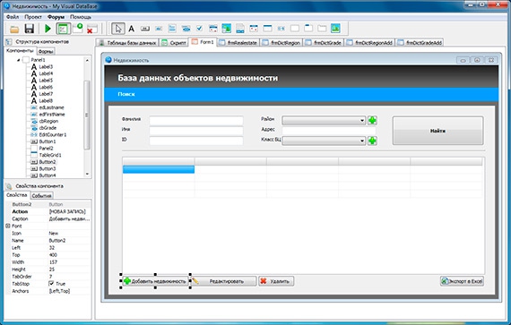Click the green plus next to Класс БЦ dropdown

pyautogui.click(x=373, y=141)
